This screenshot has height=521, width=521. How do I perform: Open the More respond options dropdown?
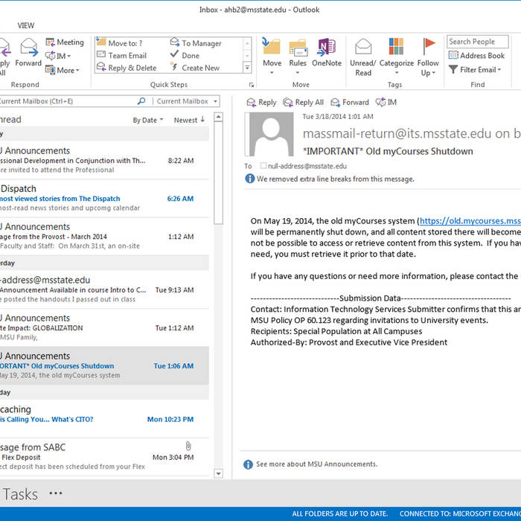pyautogui.click(x=63, y=70)
